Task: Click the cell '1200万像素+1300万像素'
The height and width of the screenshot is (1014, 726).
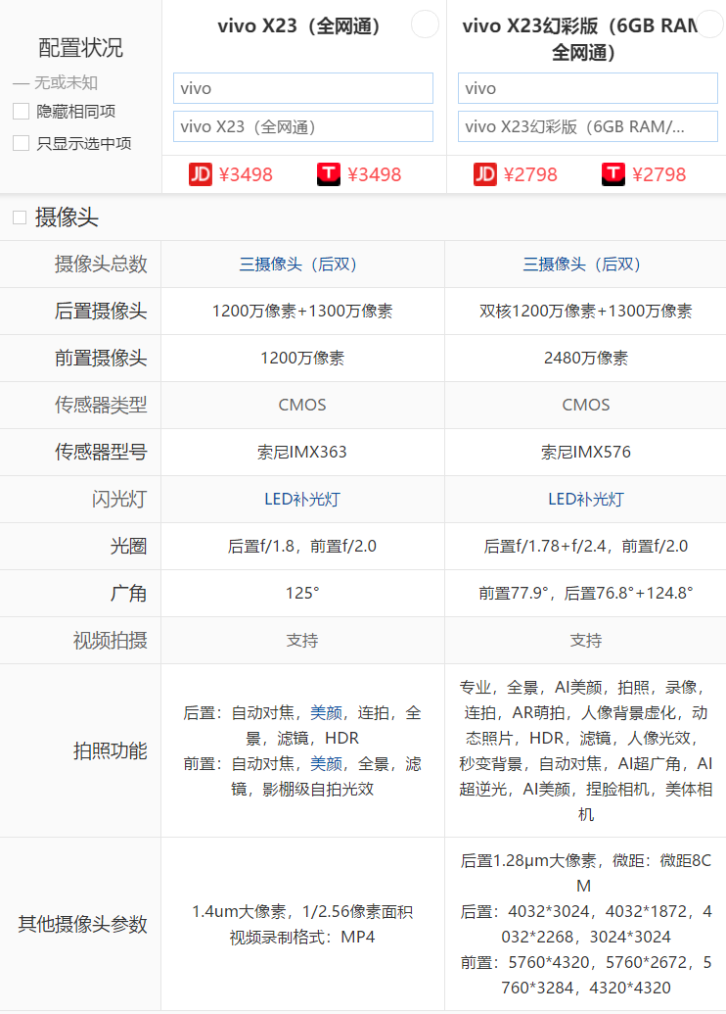Action: [302, 311]
